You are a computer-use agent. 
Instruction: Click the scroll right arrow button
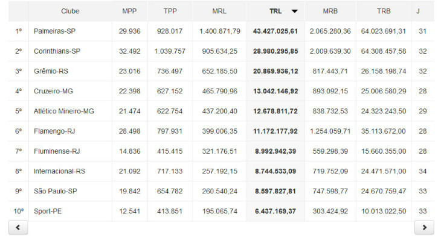tap(424, 228)
